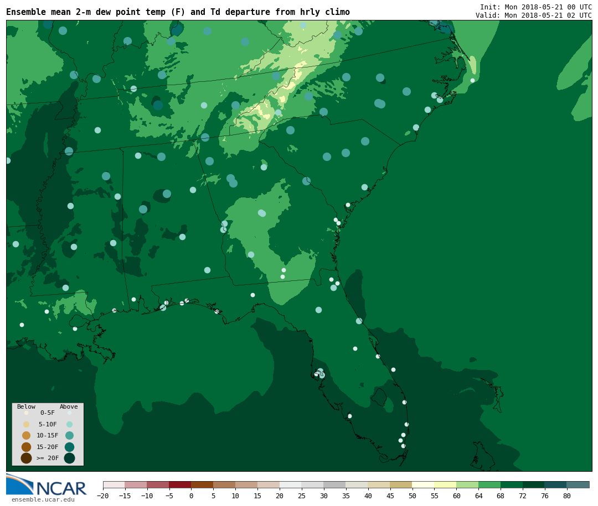Click the dark teal station circle in central Tennessee
The width and height of the screenshot is (598, 506).
(158, 105)
